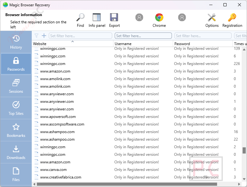Open the Passwords section
The image size is (247, 187).
(16, 64)
